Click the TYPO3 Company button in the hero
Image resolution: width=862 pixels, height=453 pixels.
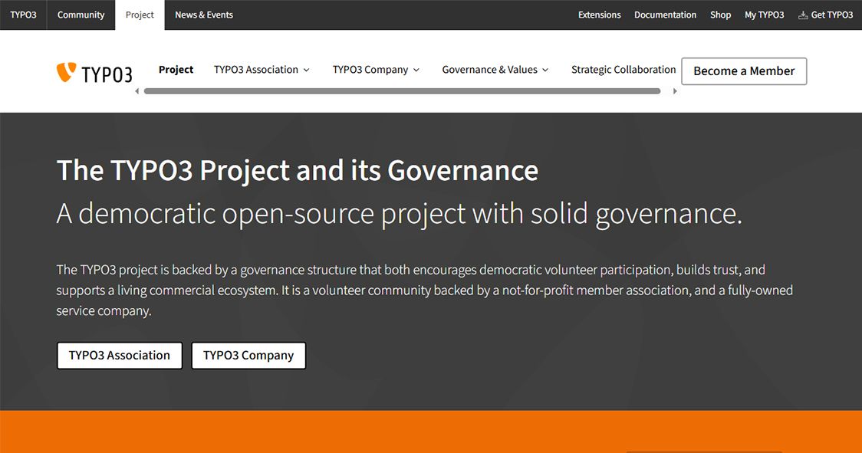tap(248, 355)
